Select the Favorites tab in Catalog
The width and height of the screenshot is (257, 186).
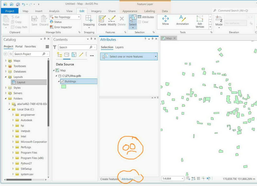tap(30, 46)
